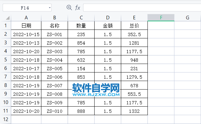
Task: Select quantity cell 853
Action: point(81,77)
